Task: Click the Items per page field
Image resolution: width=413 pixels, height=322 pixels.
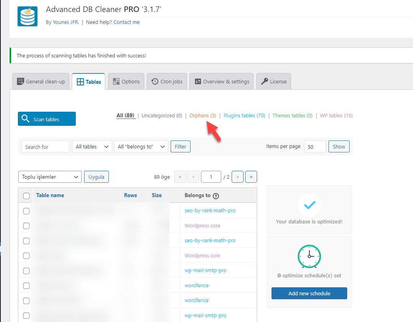Action: coord(315,146)
